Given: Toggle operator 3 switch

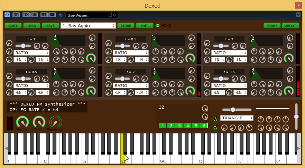Looking at the screenshot, I should click(x=179, y=126).
